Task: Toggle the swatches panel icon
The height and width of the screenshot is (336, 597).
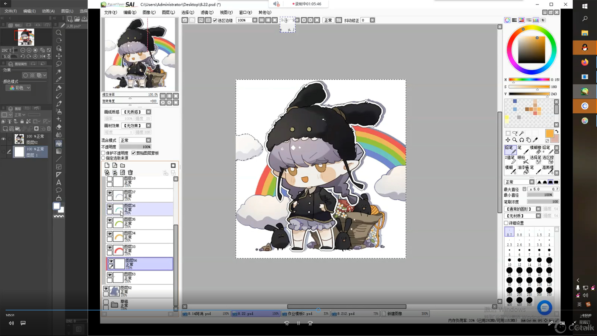Action: tap(536, 20)
